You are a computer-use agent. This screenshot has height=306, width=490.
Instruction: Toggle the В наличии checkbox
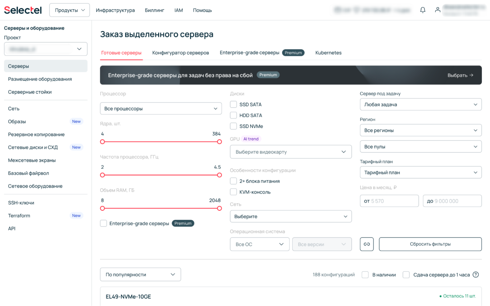coord(365,275)
